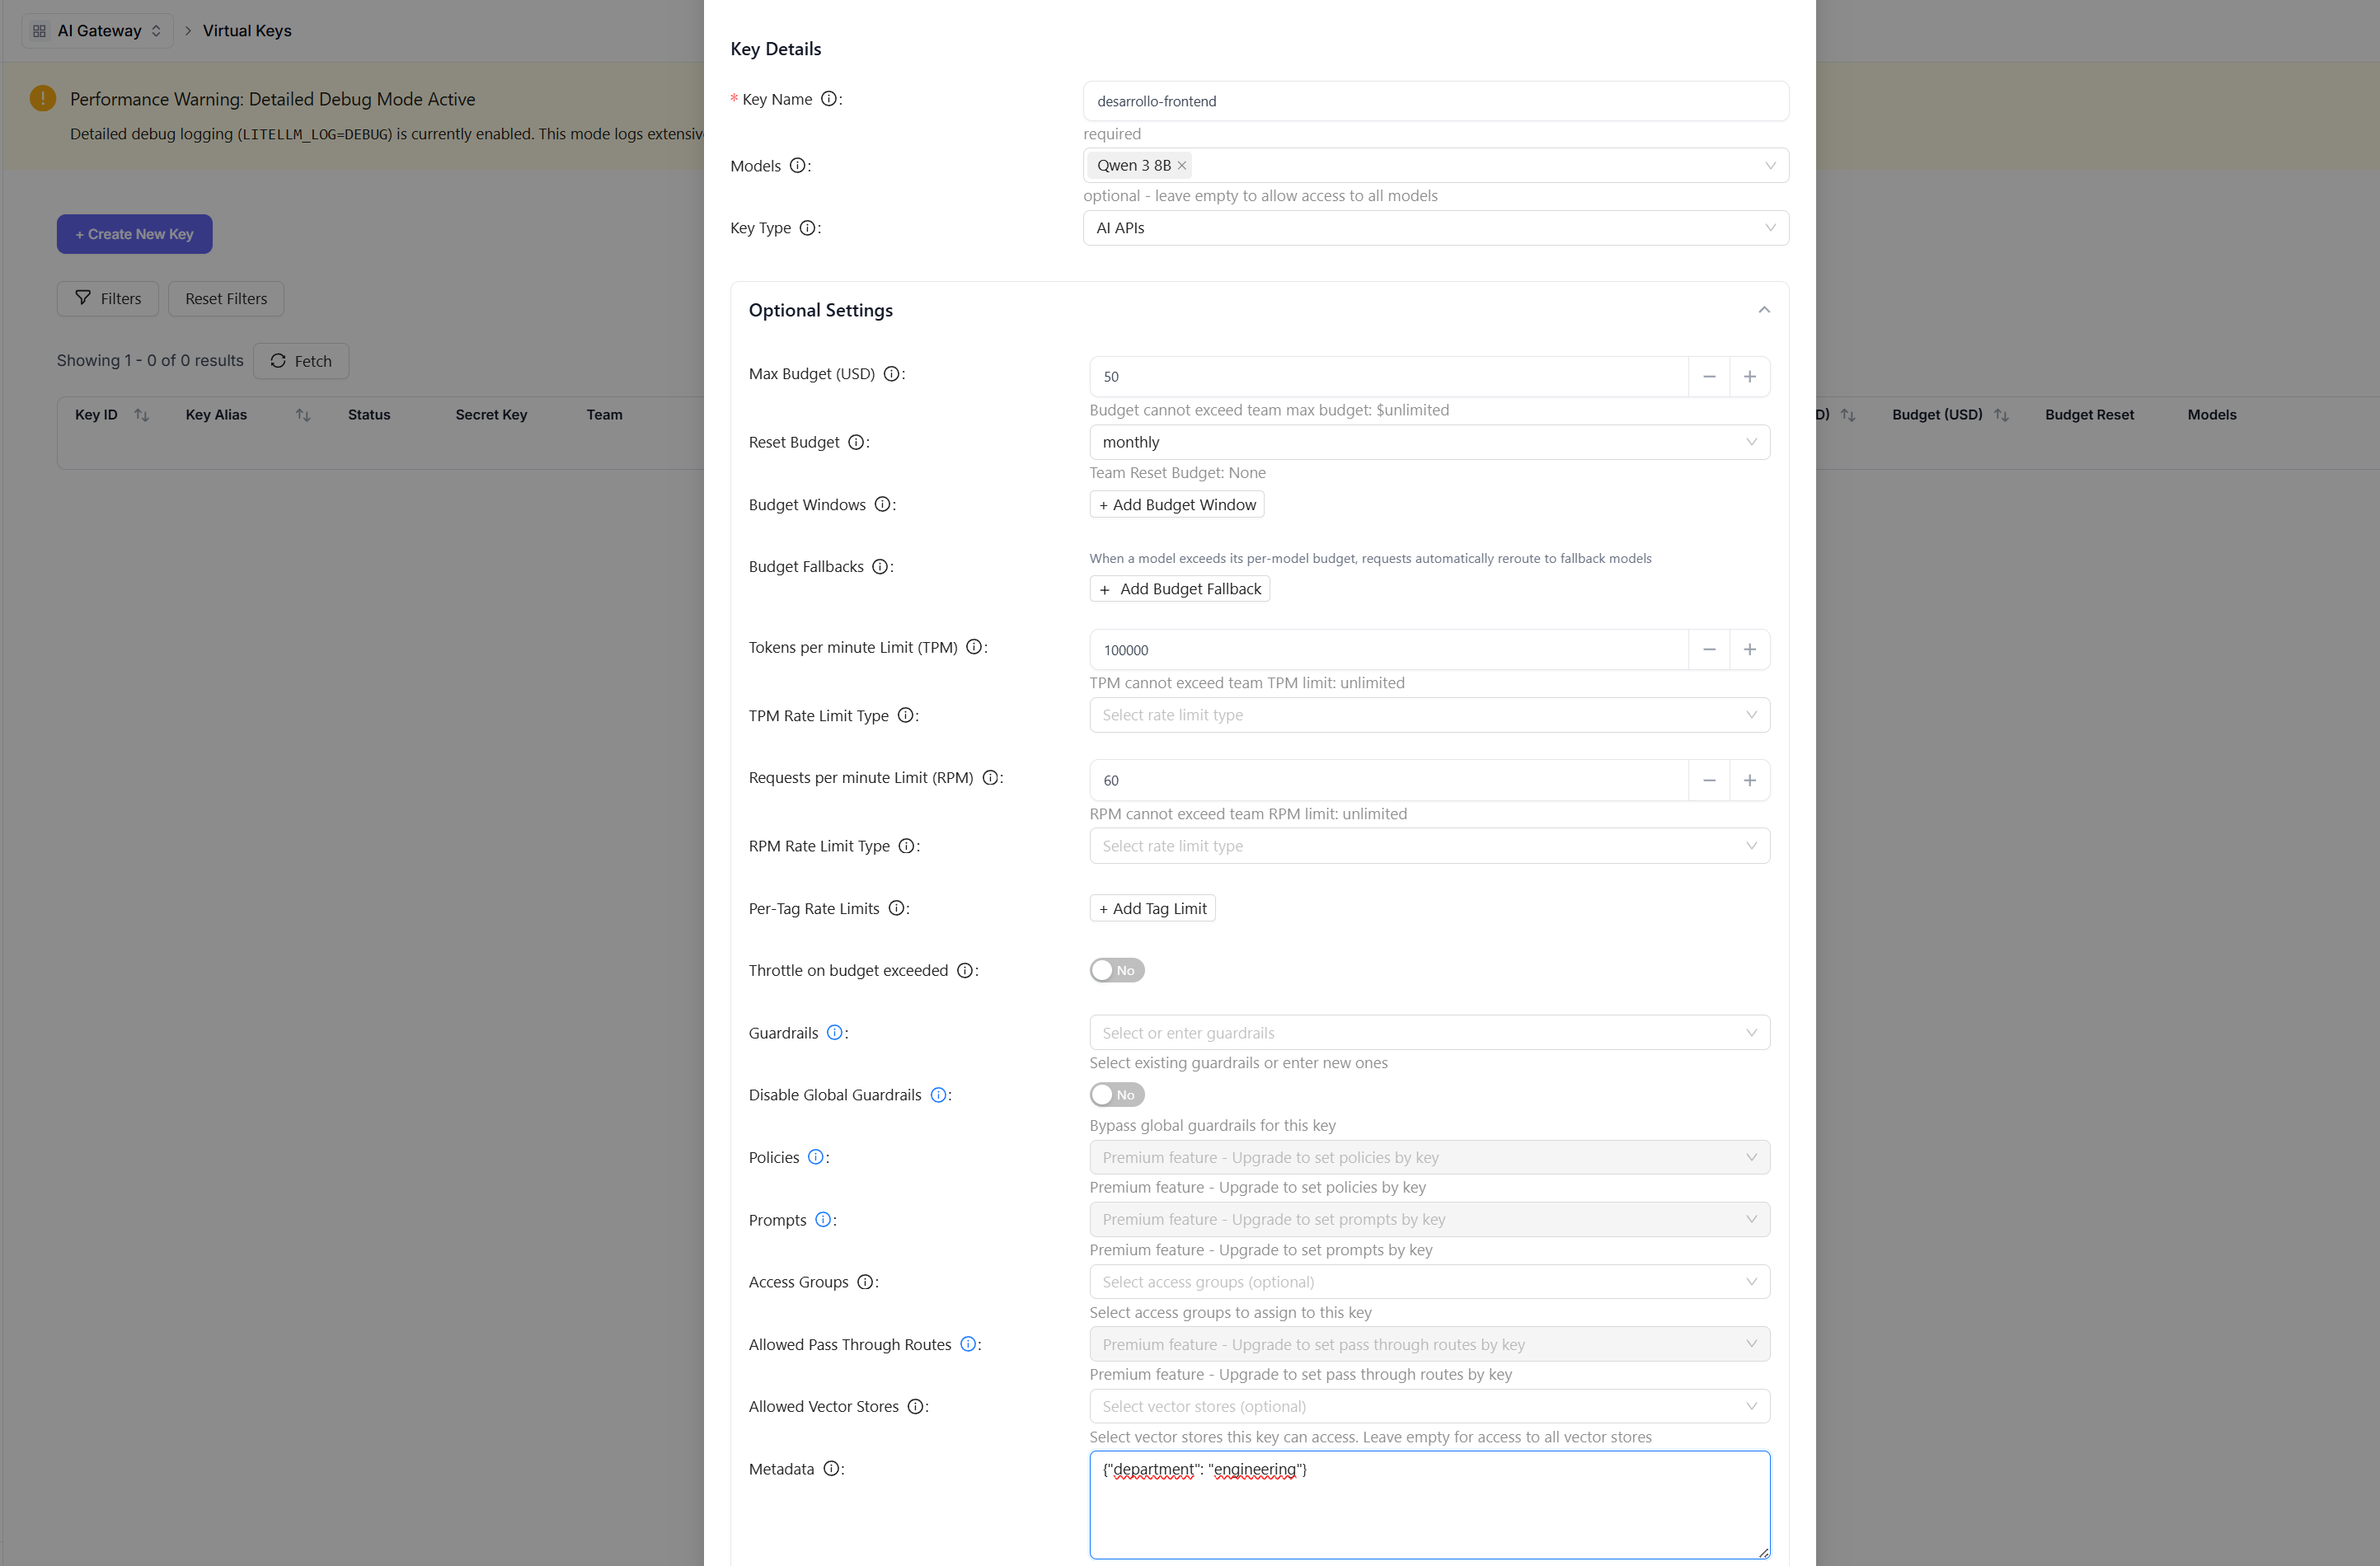Click the info icon beside Key Type
2380x1566 pixels.
point(807,228)
